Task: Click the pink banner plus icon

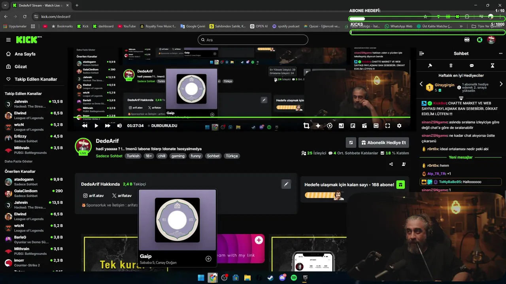Action: pyautogui.click(x=259, y=240)
